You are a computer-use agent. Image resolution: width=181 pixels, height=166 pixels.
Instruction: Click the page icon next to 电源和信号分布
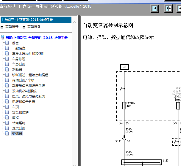[7, 101]
